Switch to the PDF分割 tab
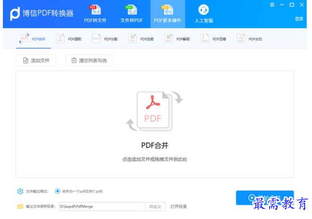The height and width of the screenshot is (219, 312). tap(105, 39)
